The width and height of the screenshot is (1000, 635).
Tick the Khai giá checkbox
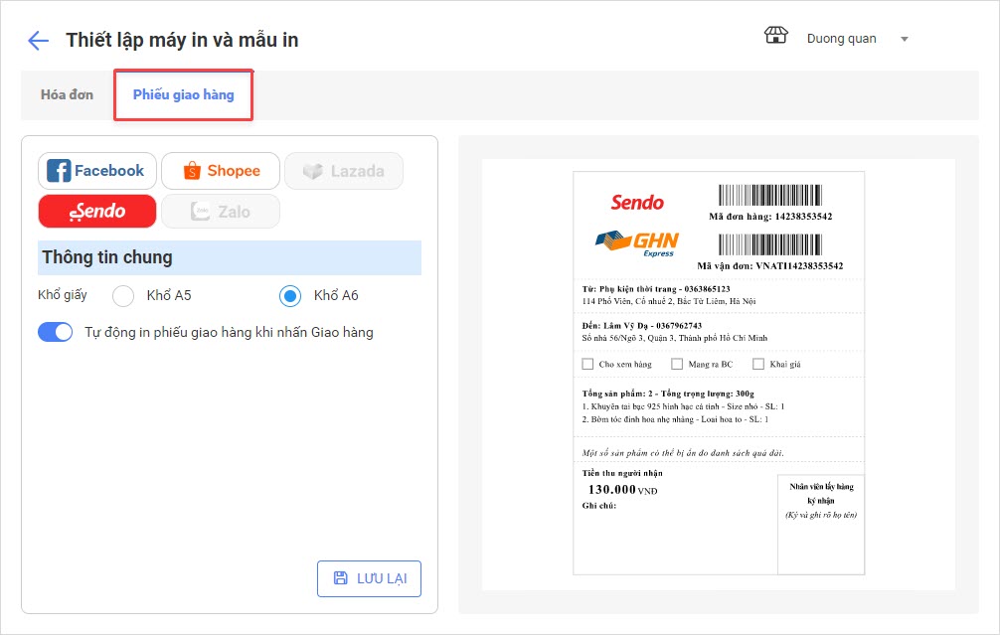pyautogui.click(x=758, y=365)
